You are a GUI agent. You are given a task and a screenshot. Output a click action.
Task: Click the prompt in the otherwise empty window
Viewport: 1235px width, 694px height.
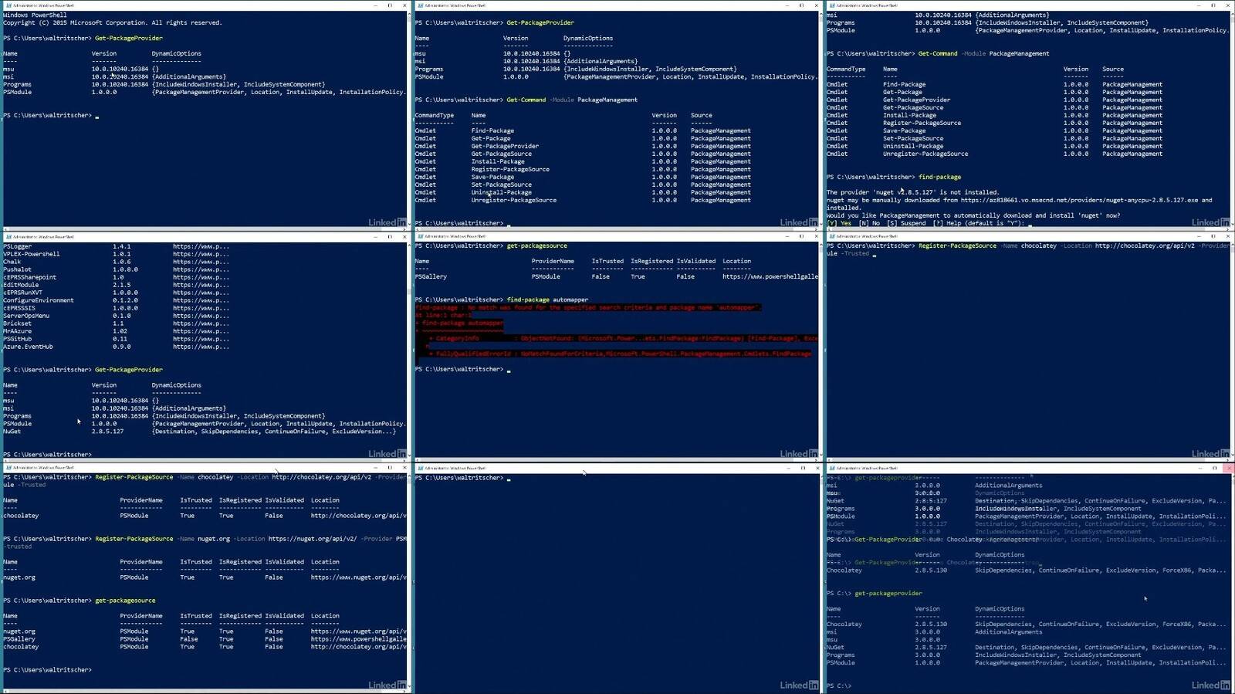462,478
